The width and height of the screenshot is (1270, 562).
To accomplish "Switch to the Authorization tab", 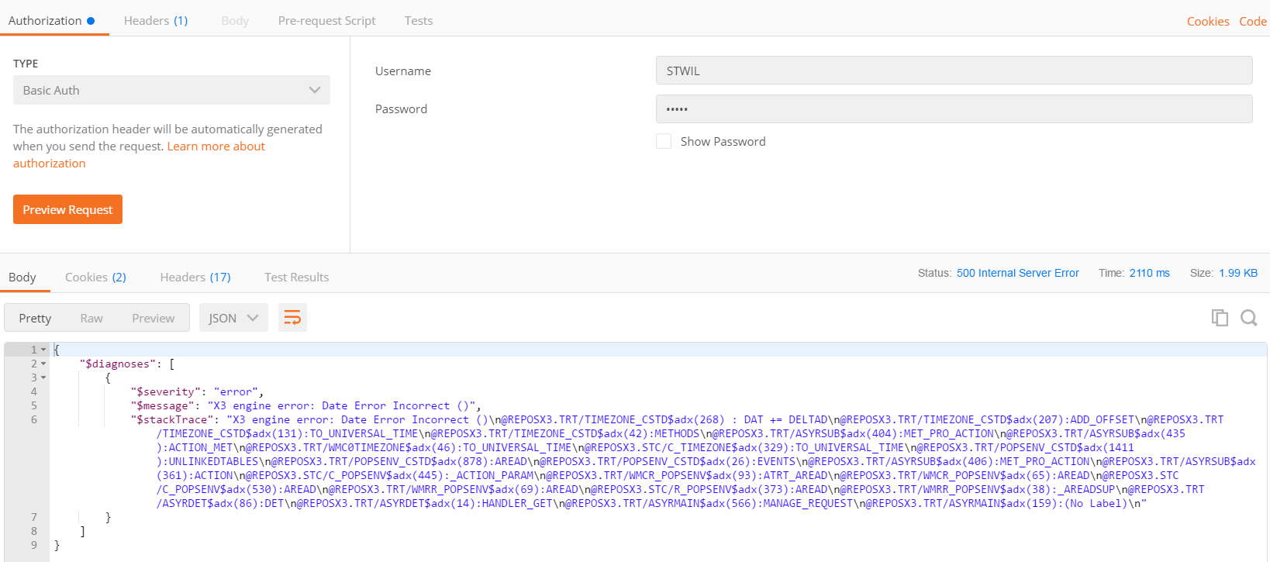I will point(51,21).
